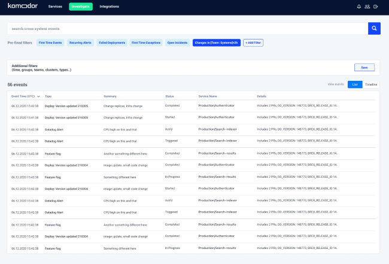Image resolution: width=389 pixels, height=264 pixels.
Task: Click into the search cross system events field
Action: coord(187,29)
